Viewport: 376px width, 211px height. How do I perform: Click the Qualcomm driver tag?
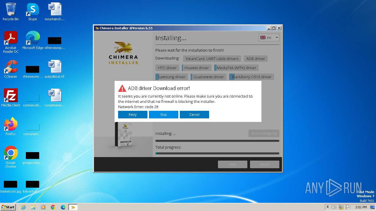208,77
